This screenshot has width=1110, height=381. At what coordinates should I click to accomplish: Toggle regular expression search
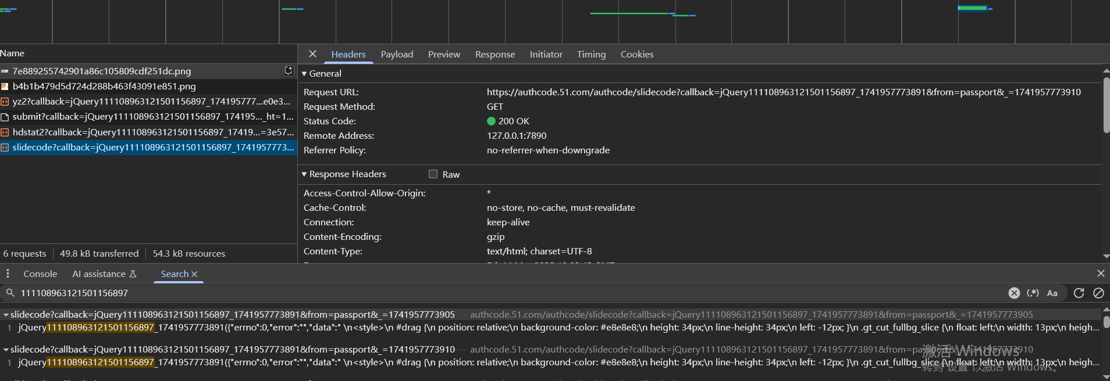click(1033, 293)
